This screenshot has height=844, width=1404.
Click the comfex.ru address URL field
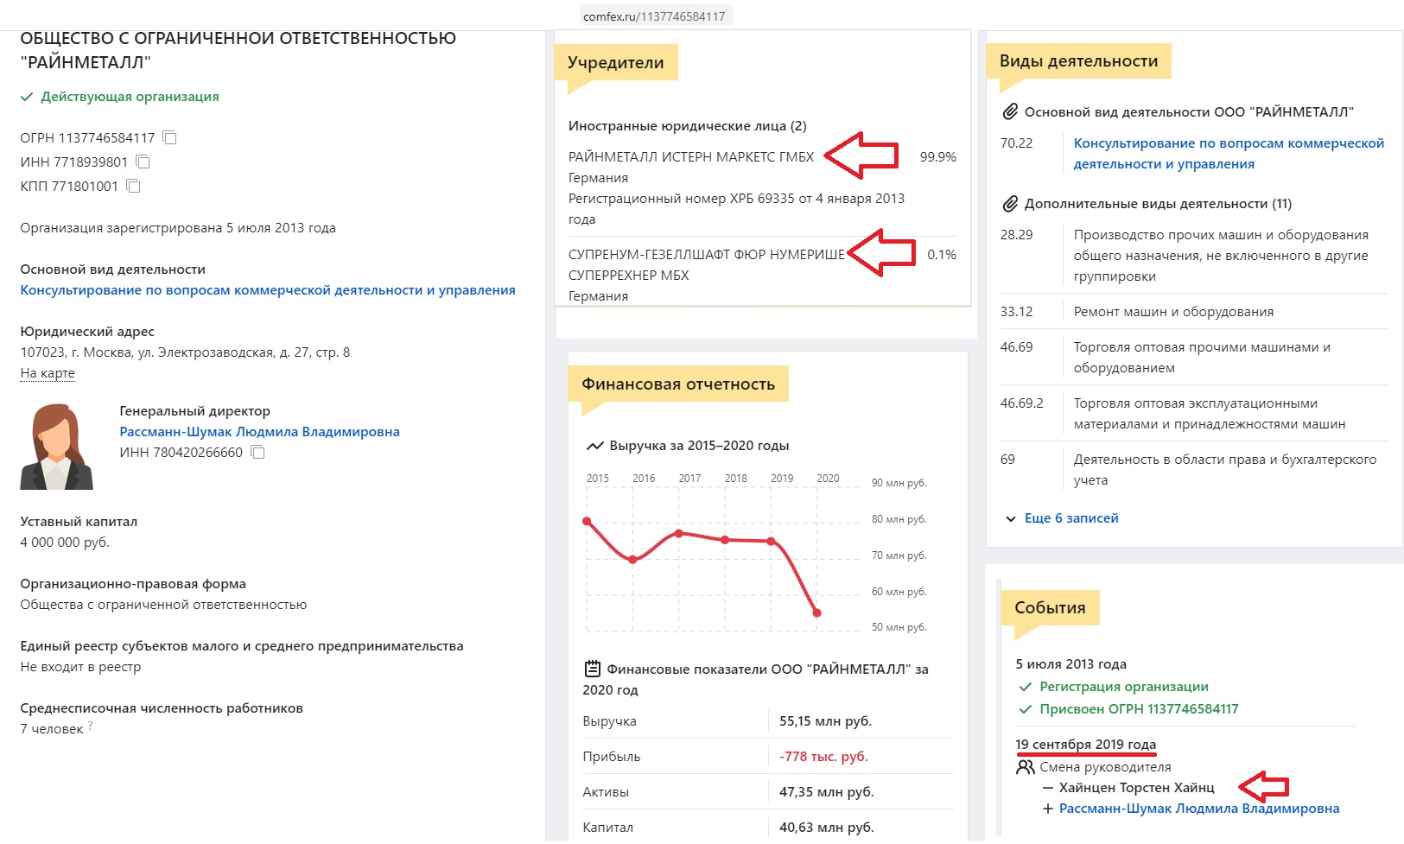(654, 16)
